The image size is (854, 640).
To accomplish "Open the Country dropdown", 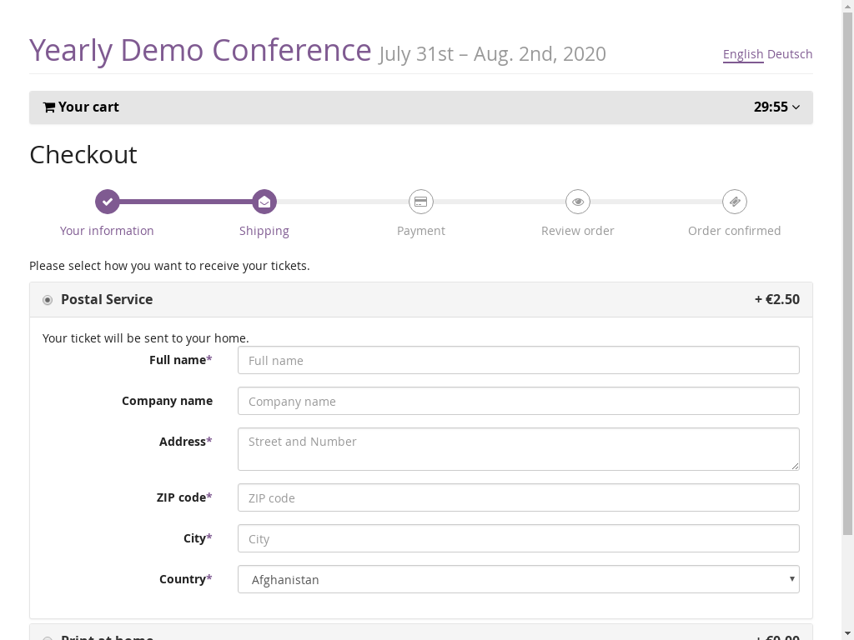I will coord(518,580).
